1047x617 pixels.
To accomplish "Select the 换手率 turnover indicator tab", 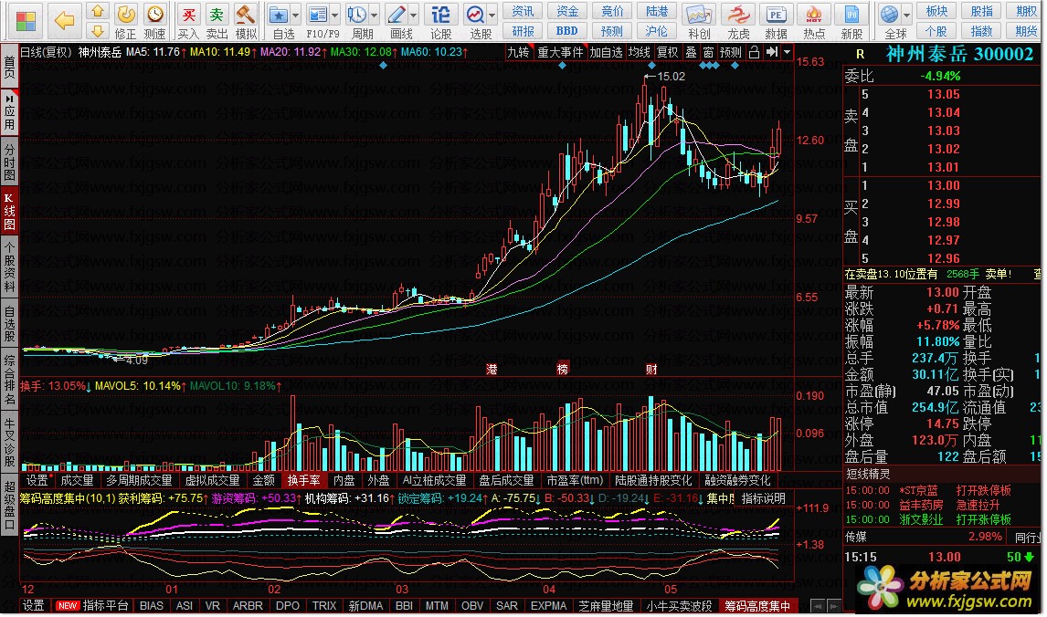I will (x=303, y=480).
